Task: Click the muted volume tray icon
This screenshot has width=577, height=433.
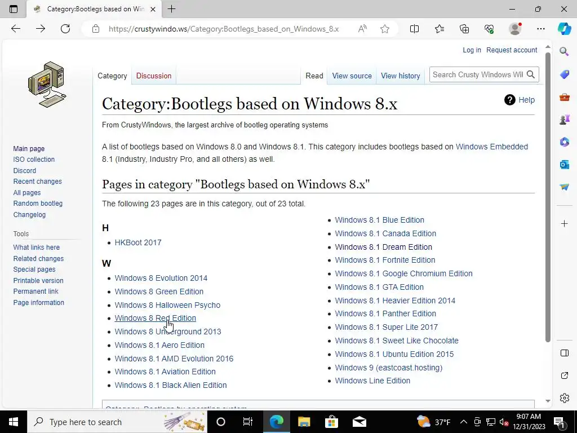Action: 504,422
